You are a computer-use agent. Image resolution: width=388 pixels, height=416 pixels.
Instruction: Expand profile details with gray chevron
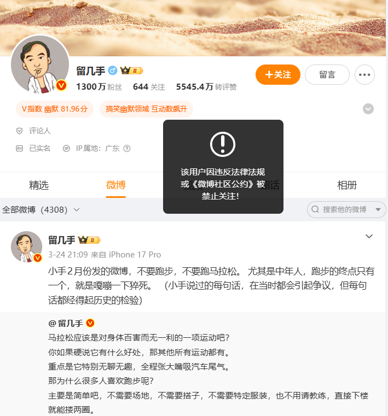(x=368, y=109)
